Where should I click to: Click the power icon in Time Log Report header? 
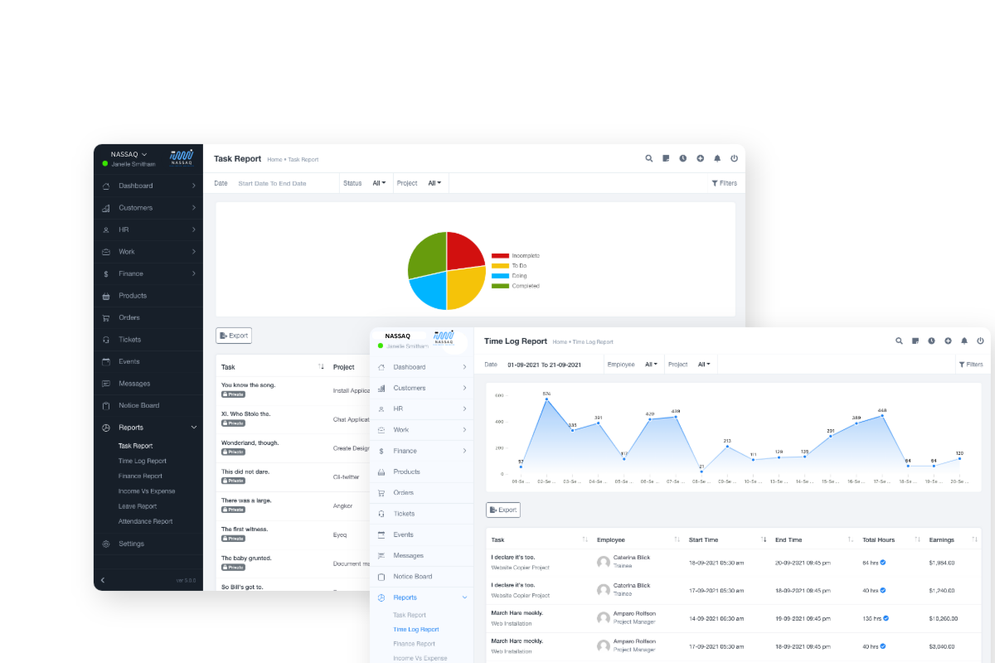point(980,341)
